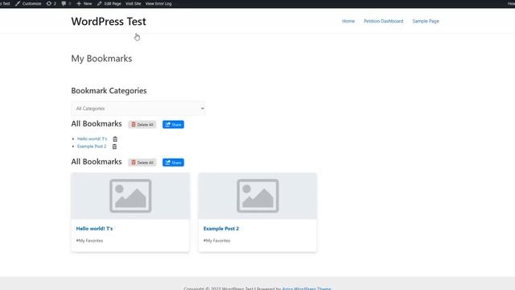Click Delete All above the bookmark cards
This screenshot has width=515, height=290.
tap(142, 163)
